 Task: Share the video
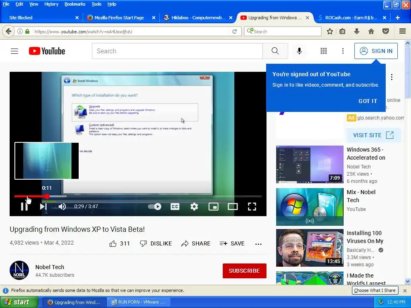[x=195, y=243]
